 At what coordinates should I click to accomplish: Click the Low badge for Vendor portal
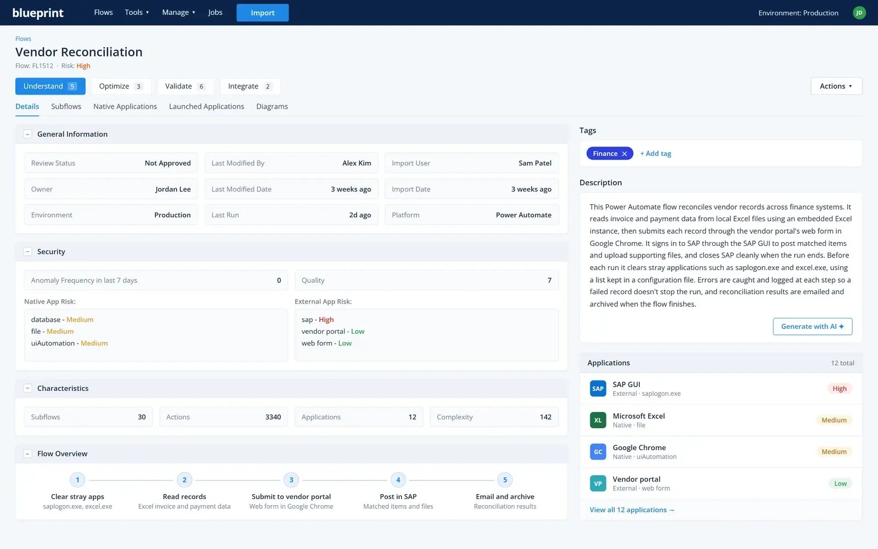(840, 484)
